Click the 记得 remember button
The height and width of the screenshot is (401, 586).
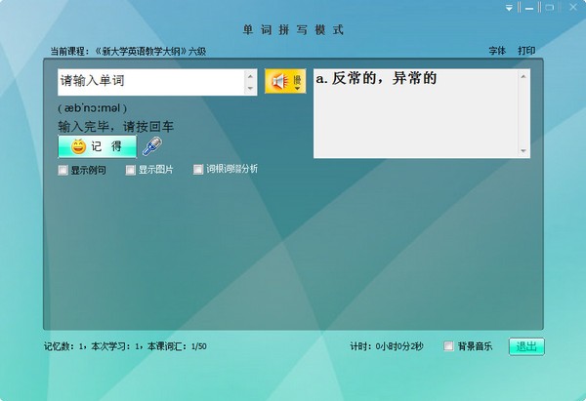coord(97,146)
